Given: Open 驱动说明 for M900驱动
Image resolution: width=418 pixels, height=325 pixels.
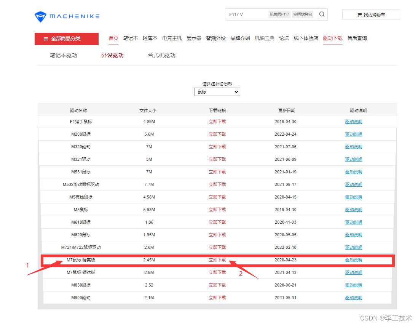Looking at the screenshot, I should point(354,297).
